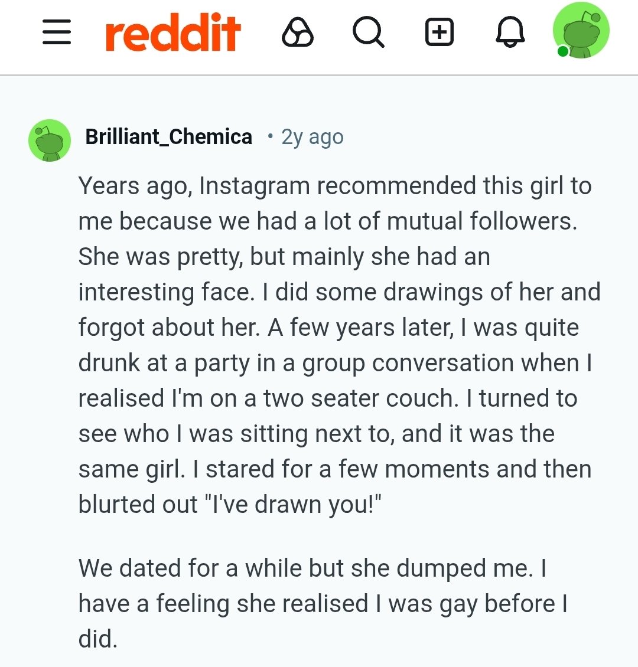Click the quoted text "I've drawn you!"

coord(297,505)
